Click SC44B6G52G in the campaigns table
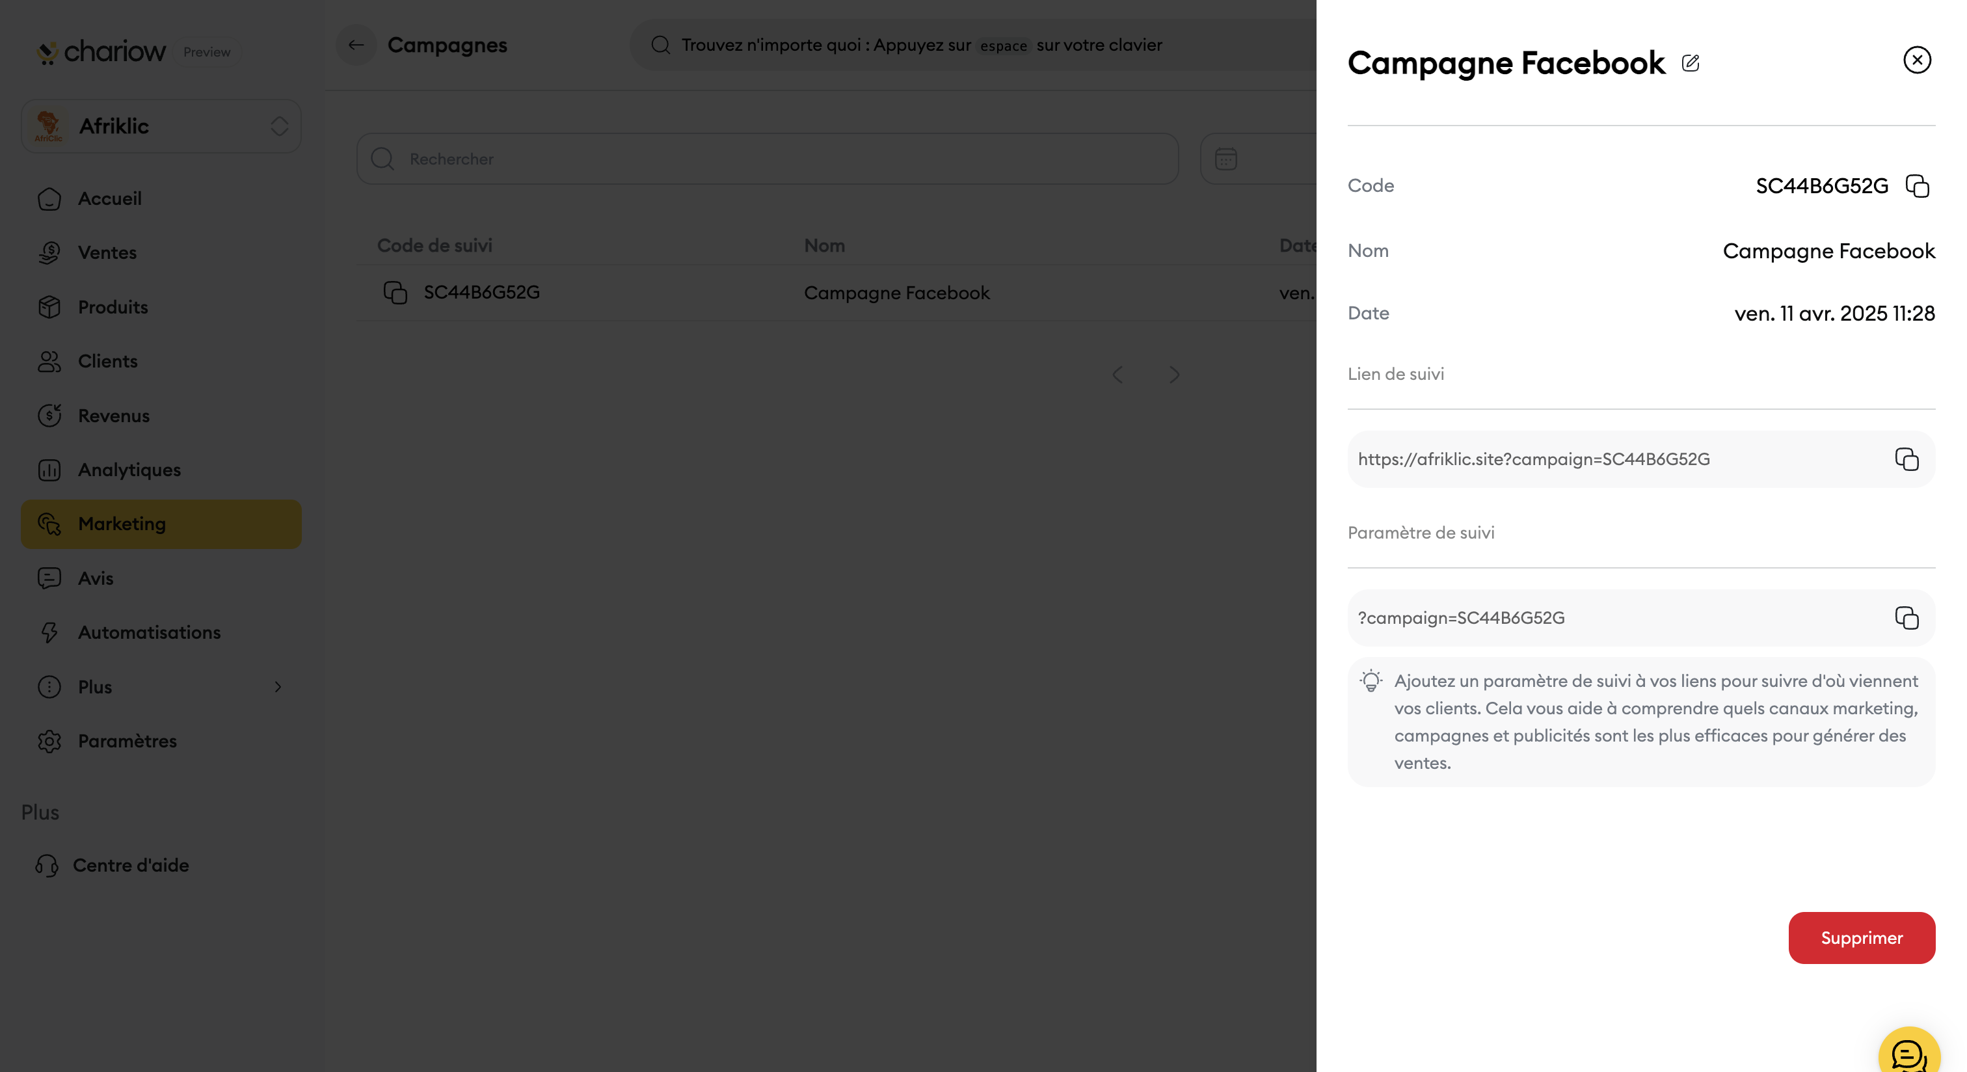Screen dimensions: 1967x1072 click(x=482, y=293)
